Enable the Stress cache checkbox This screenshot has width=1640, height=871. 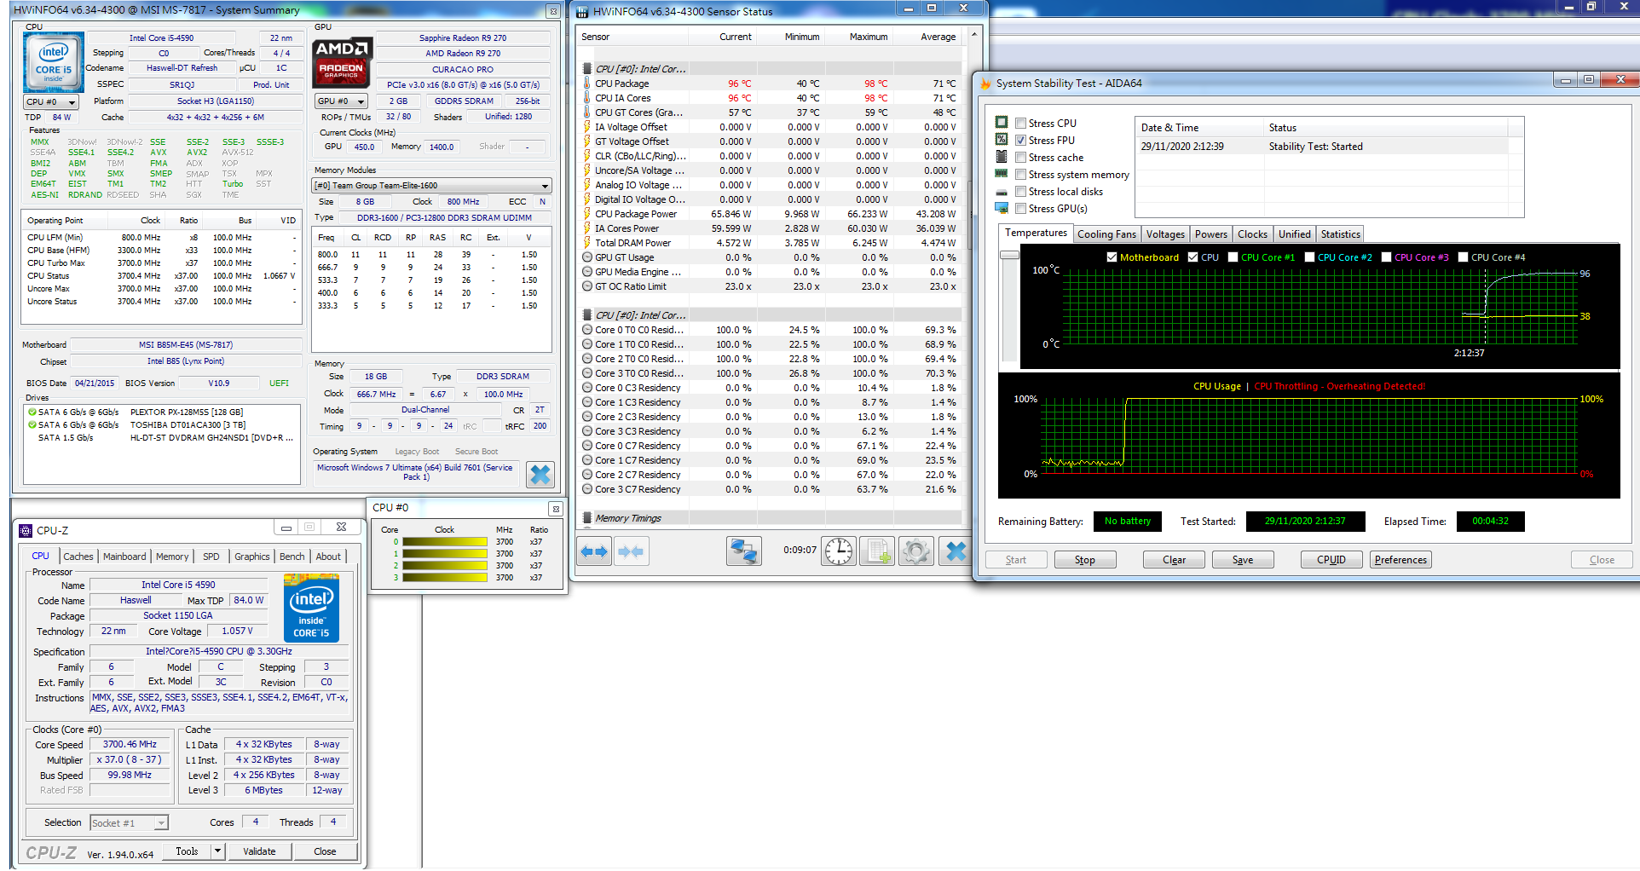tap(1020, 158)
